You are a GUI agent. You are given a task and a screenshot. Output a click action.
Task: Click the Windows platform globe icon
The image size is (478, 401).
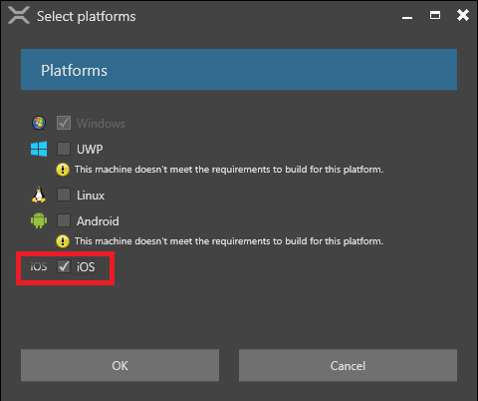coord(39,123)
